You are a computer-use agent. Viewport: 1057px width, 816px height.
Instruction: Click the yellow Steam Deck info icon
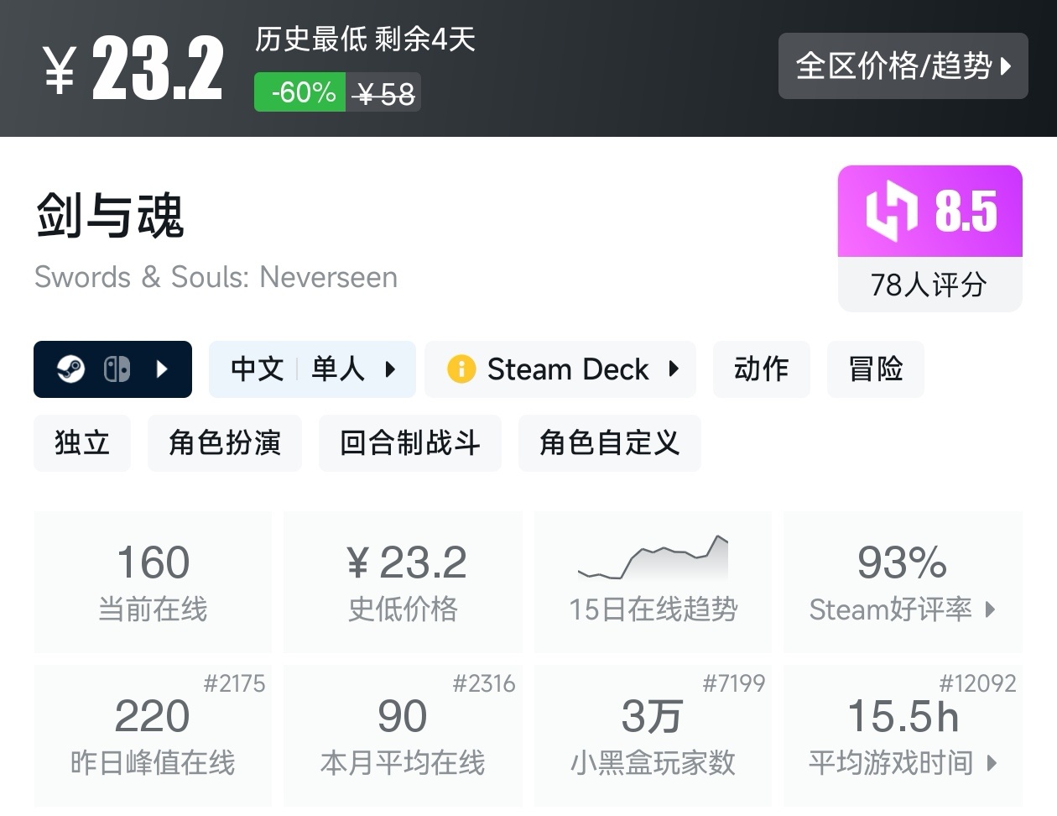[x=460, y=369]
